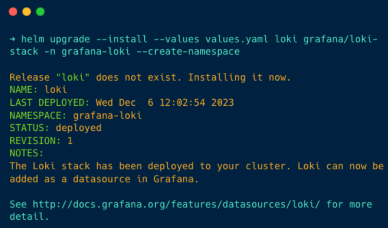This screenshot has width=388, height=228.
Task: Click the Release "loki" does not exist message
Action: point(150,77)
